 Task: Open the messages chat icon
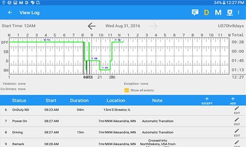[x=195, y=12]
